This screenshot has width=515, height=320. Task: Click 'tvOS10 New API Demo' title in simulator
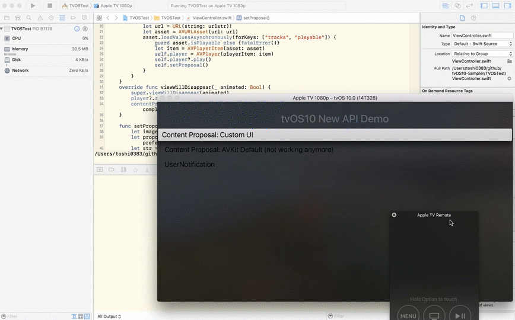(335, 119)
